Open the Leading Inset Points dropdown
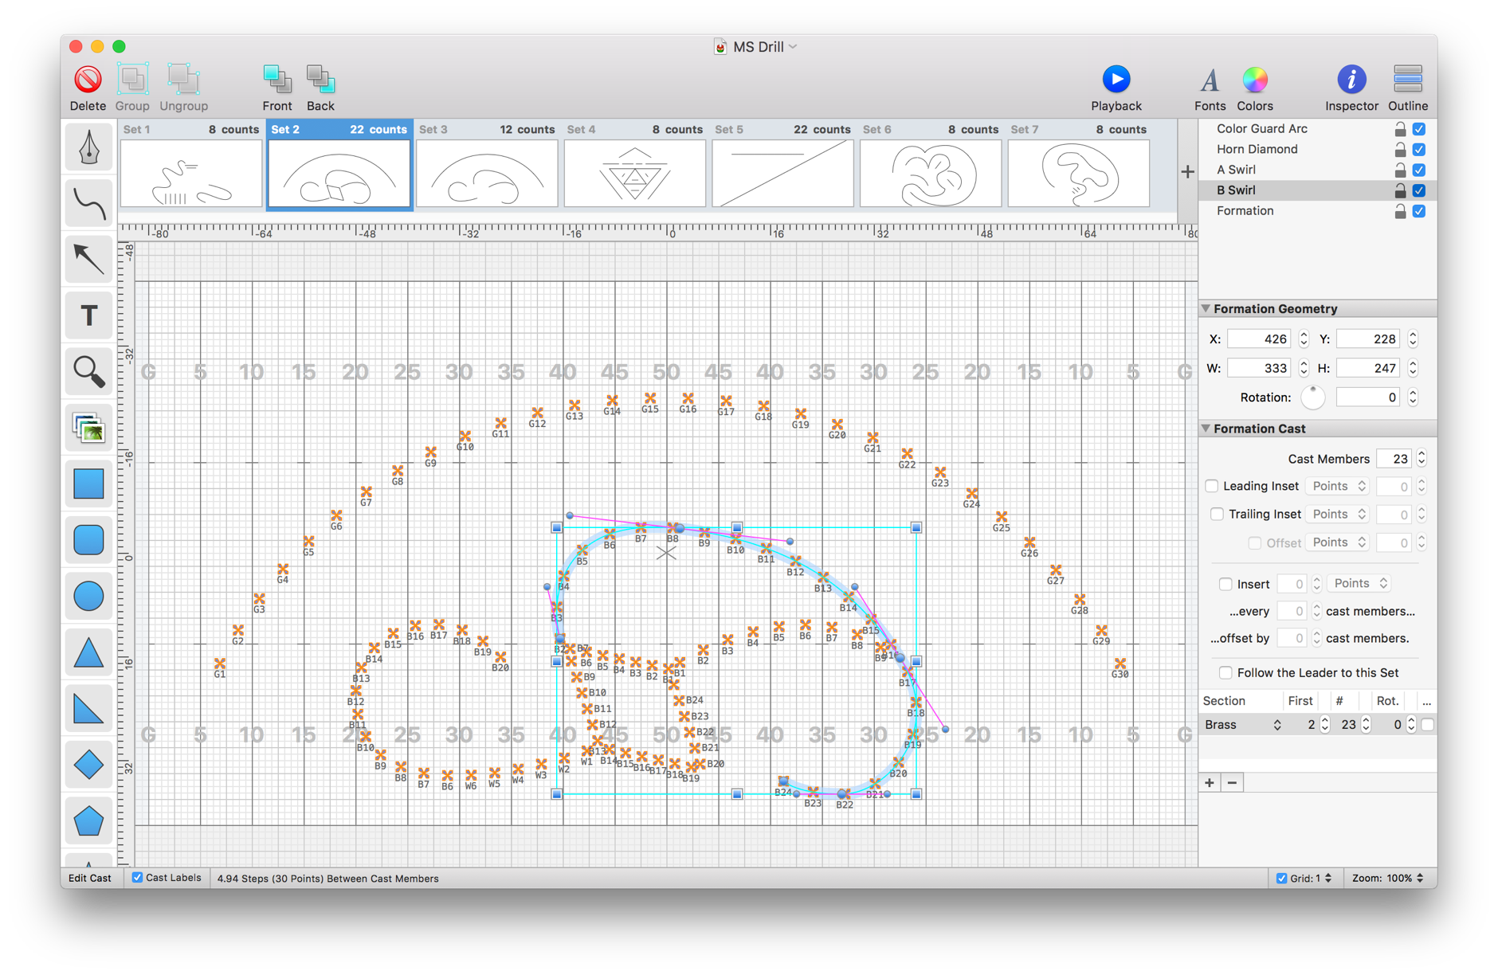Screen dimensions: 1498x975 [x=1336, y=486]
